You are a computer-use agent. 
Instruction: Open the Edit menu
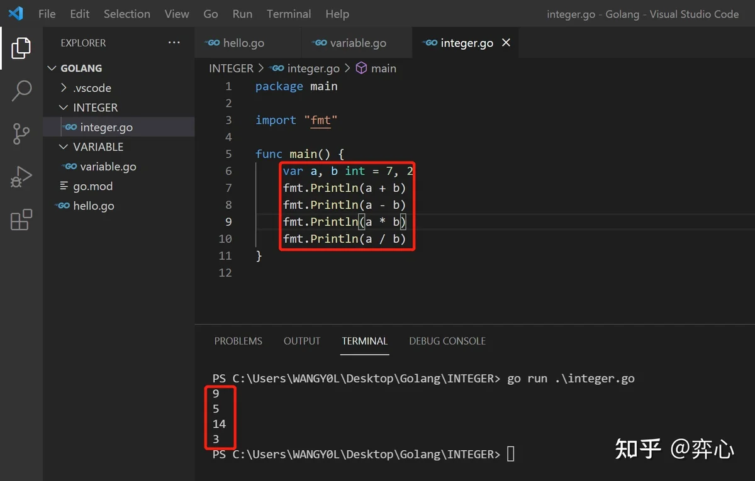[x=80, y=14]
